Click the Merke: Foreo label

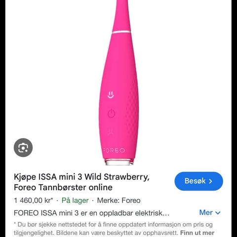(118, 200)
